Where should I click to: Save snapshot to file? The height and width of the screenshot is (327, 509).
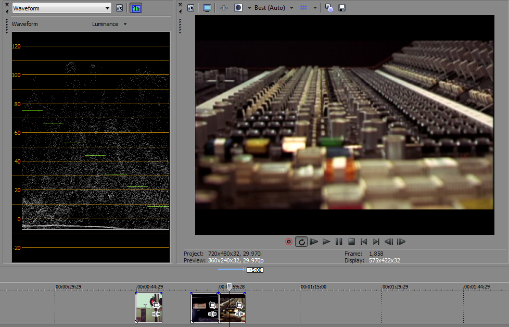point(342,8)
